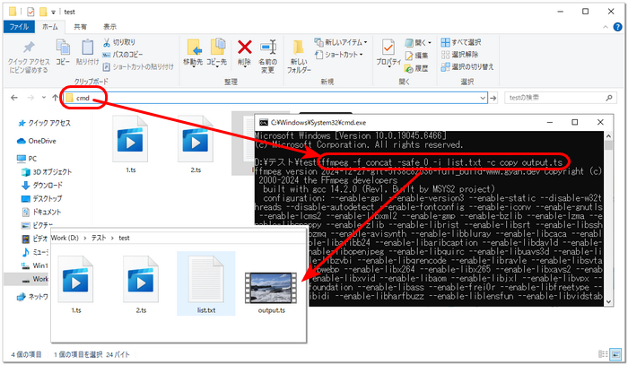Click the cmd.exe title bar icon
The image size is (628, 365).
coord(263,123)
